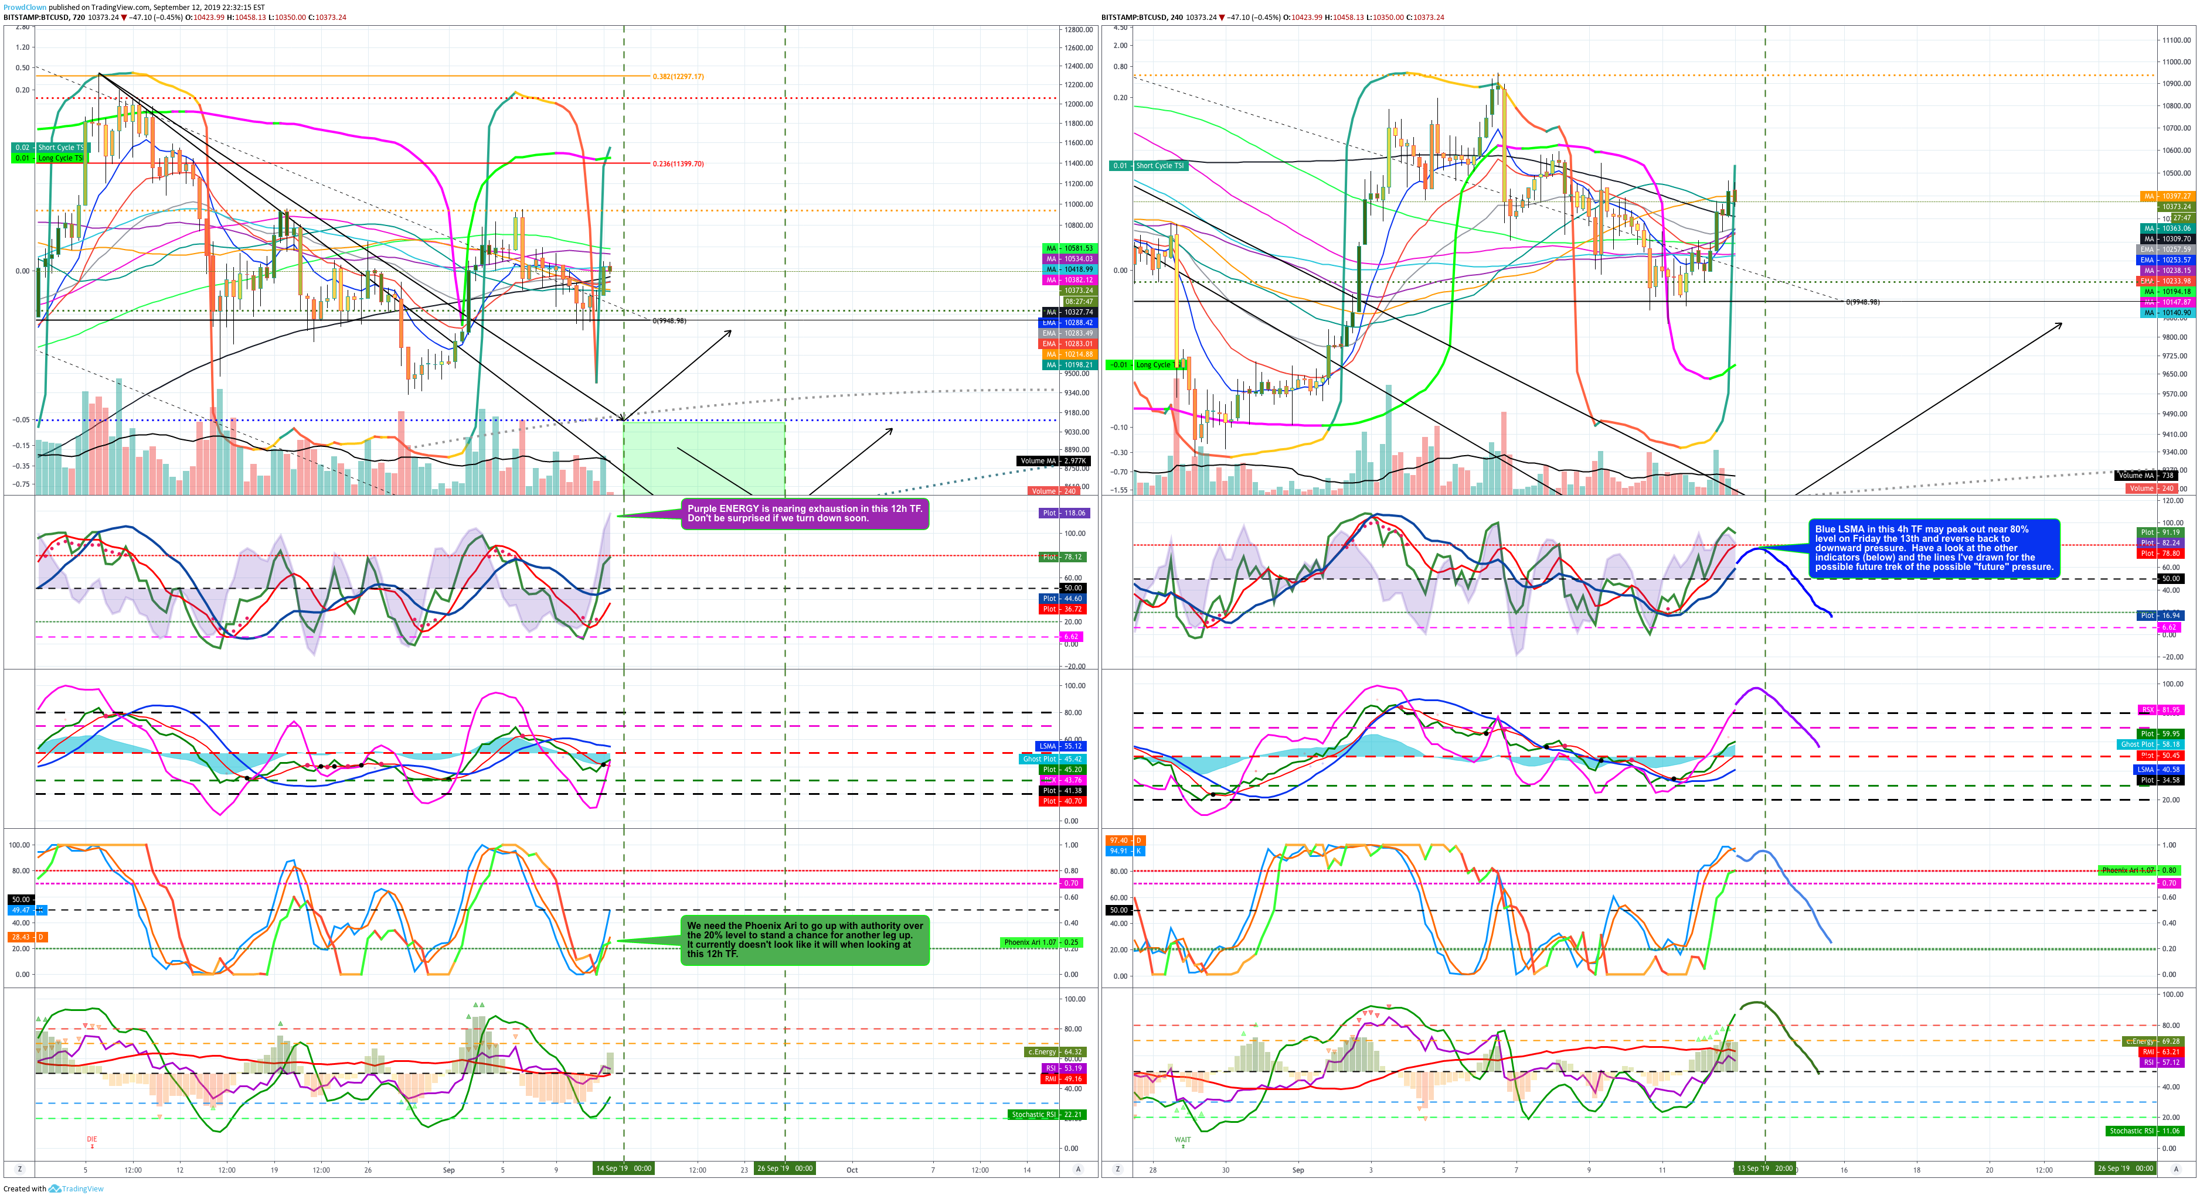
Task: Click the green Phoenix Ari note callout
Action: [x=804, y=940]
